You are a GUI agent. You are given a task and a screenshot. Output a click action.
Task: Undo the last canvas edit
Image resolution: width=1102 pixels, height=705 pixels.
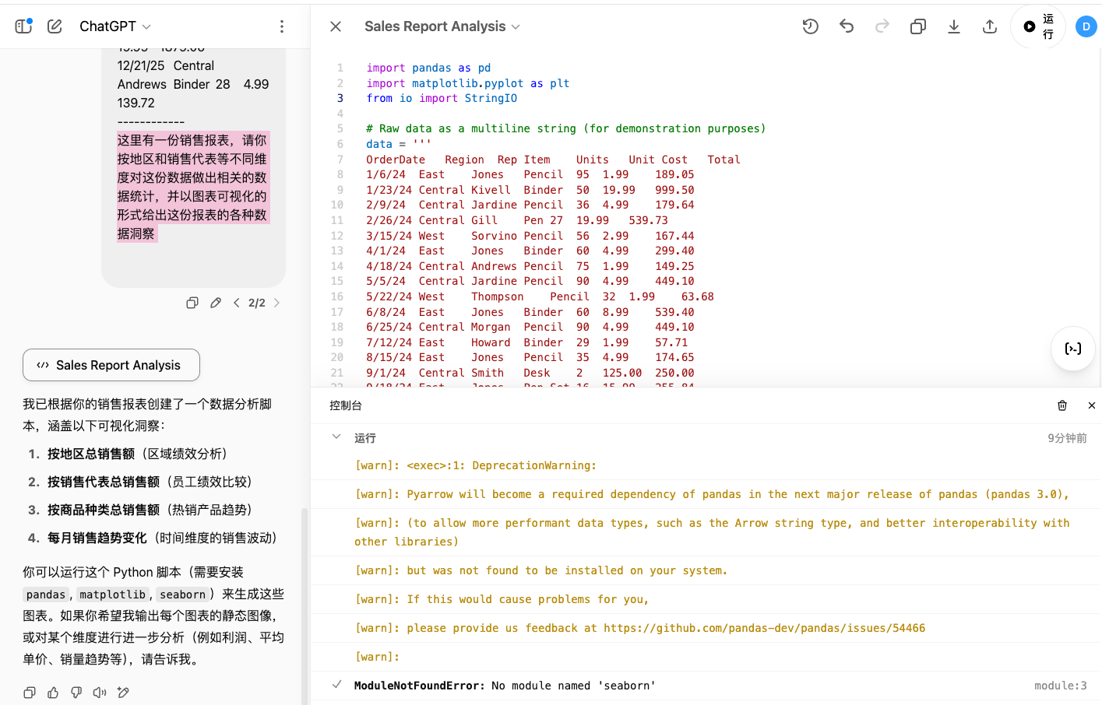pos(847,26)
